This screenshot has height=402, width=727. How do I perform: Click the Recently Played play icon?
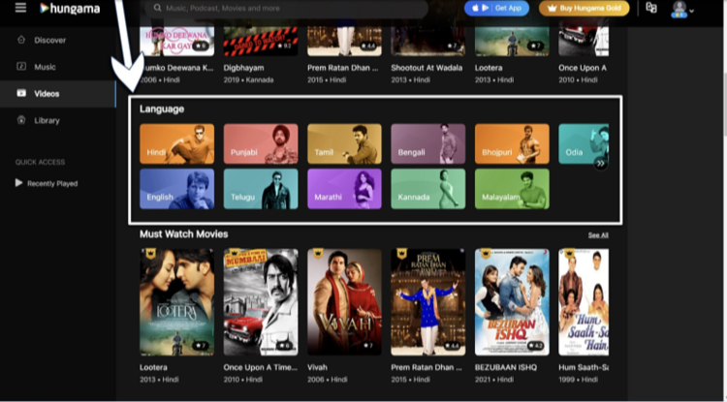coord(19,182)
